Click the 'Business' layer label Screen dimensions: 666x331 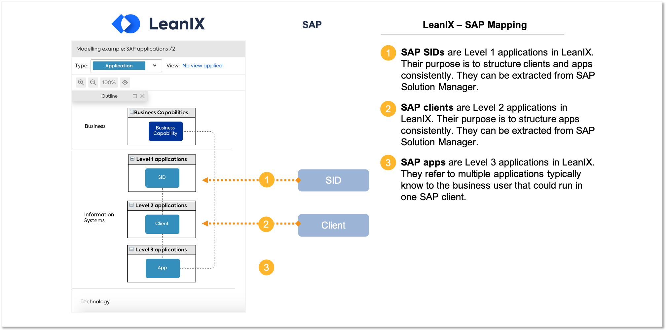coord(95,126)
